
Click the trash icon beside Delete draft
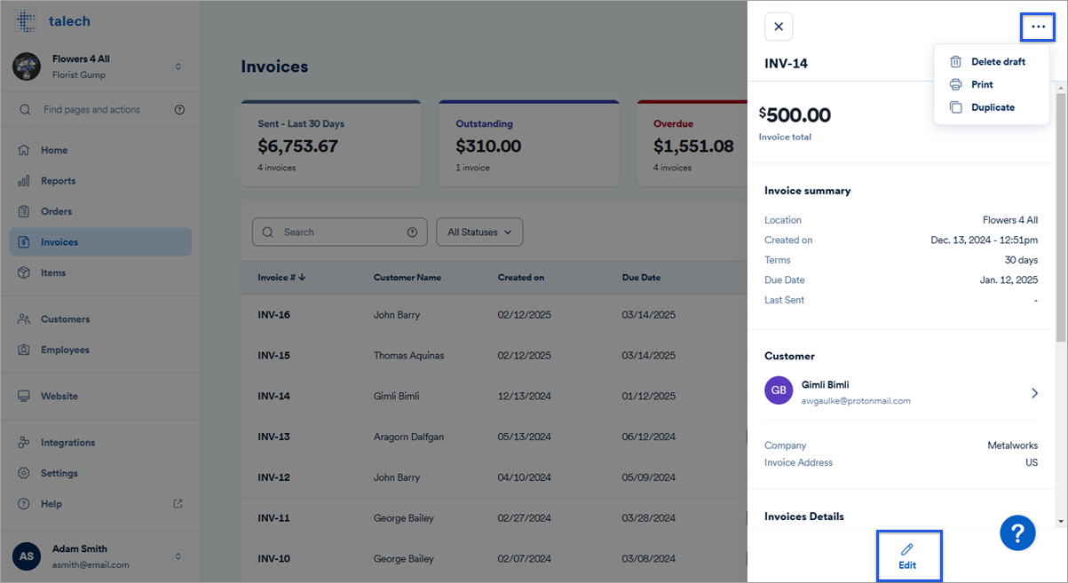955,62
